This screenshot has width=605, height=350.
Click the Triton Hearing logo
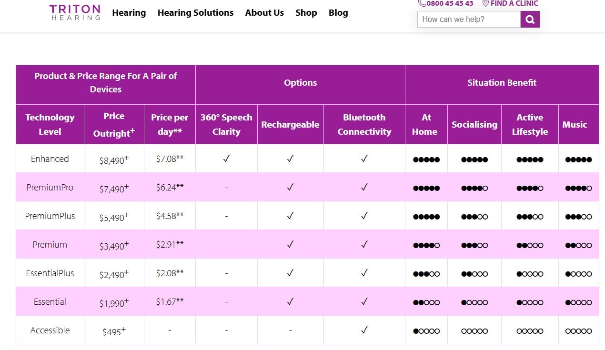coord(75,12)
